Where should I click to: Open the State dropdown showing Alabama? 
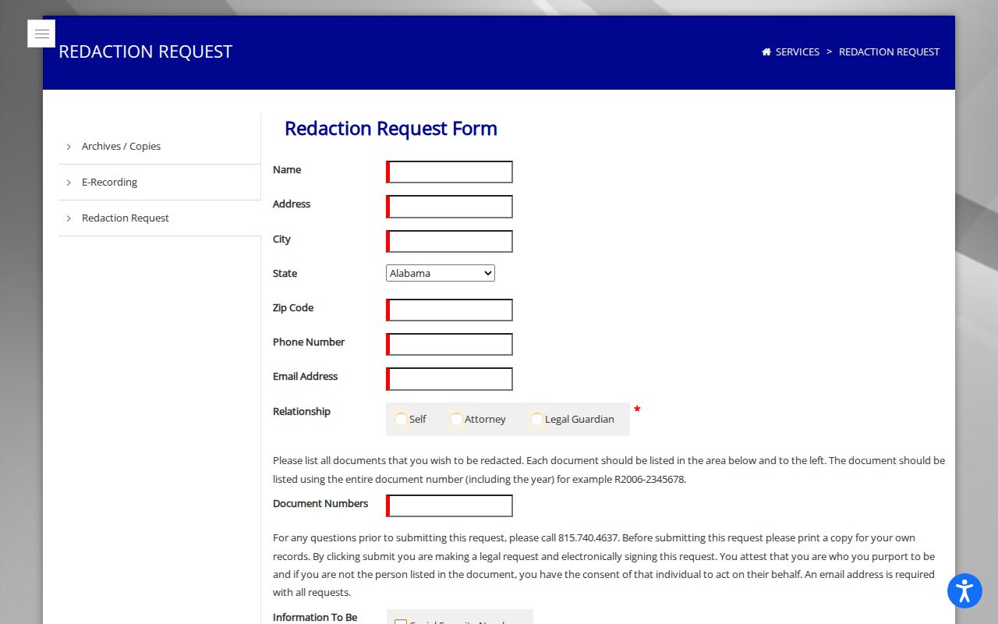click(441, 273)
